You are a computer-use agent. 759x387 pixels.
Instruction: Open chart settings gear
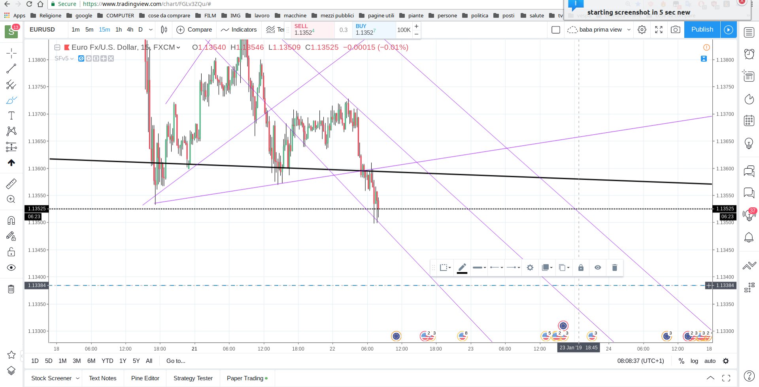(x=642, y=30)
